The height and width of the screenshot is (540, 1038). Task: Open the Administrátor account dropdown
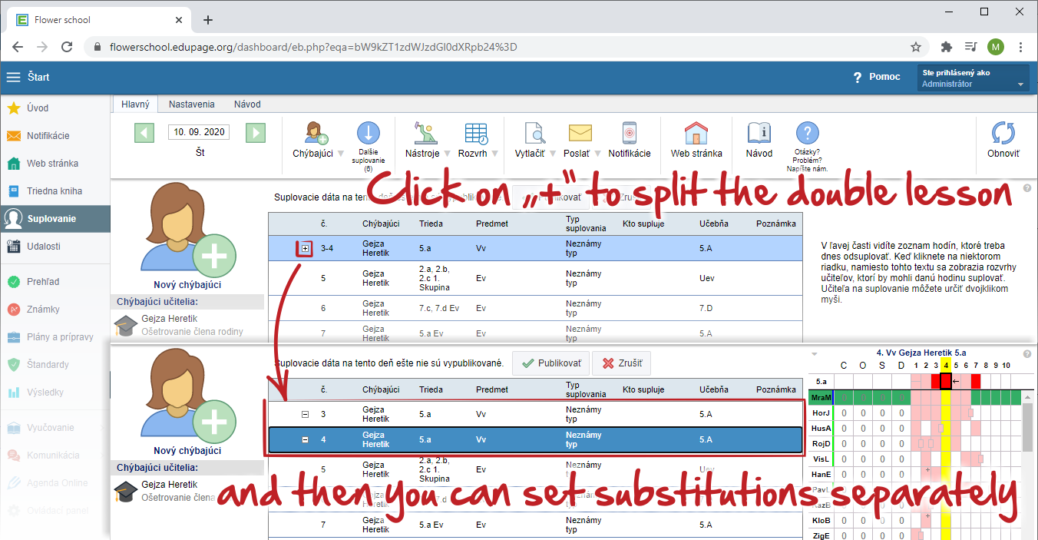click(974, 78)
